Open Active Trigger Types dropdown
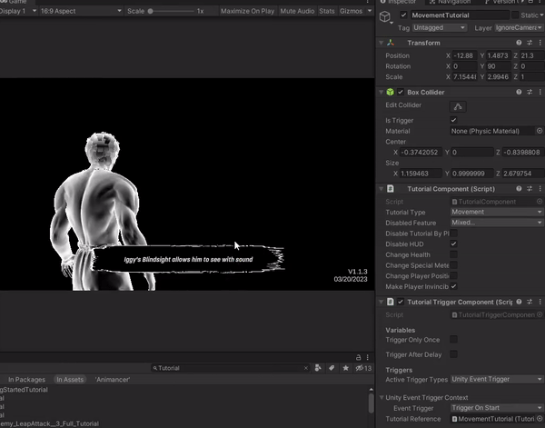Viewport: 545px width, 428px height. point(497,379)
